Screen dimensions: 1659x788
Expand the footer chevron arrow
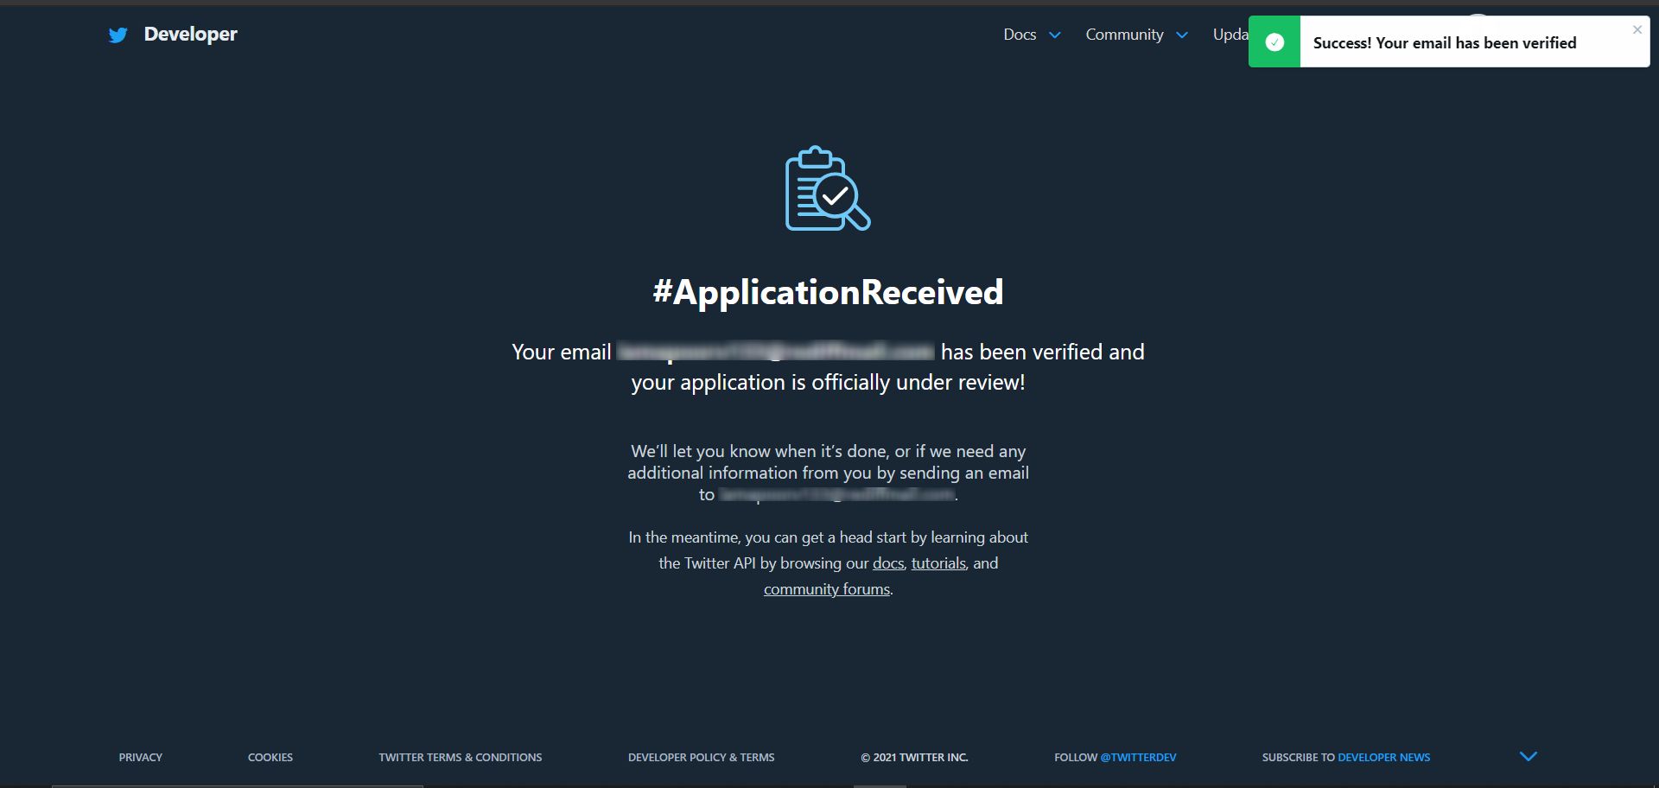pos(1529,756)
